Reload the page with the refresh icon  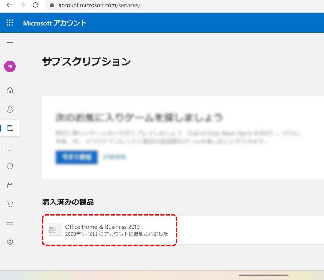(x=35, y=5)
